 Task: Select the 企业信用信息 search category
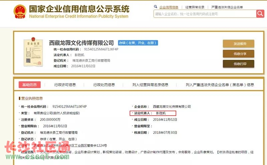pyautogui.click(x=169, y=7)
